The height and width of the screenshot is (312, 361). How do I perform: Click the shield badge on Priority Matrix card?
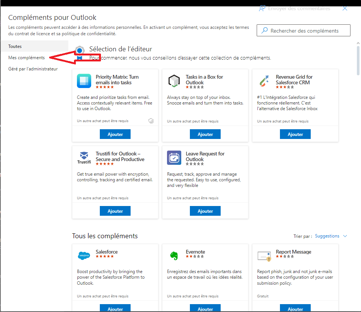(x=151, y=121)
